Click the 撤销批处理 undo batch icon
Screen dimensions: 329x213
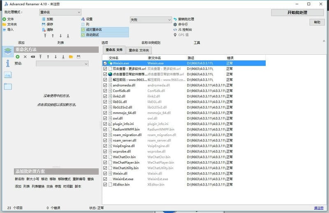(x=175, y=19)
